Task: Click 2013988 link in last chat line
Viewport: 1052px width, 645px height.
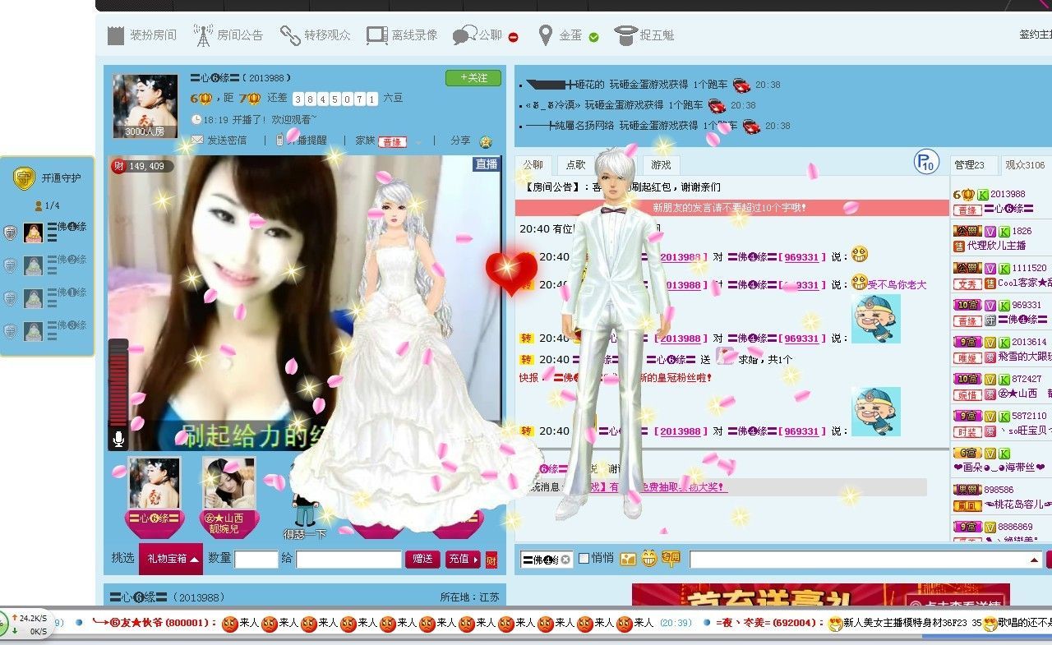Action: [x=680, y=431]
